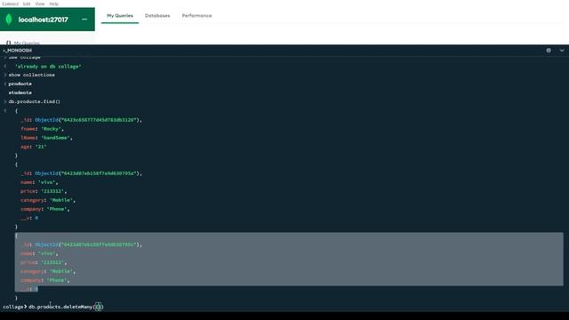Open the Connect menu
Image resolution: width=569 pixels, height=320 pixels.
tap(10, 4)
